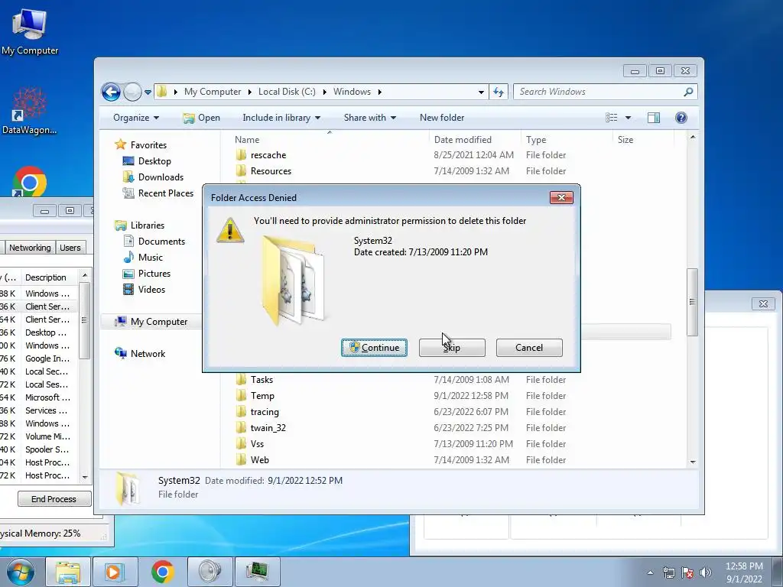Image resolution: width=783 pixels, height=587 pixels.
Task: Toggle the preview pane icon
Action: pyautogui.click(x=654, y=118)
